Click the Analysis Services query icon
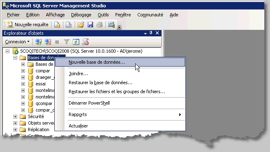Image resolution: width=270 pixels, height=152 pixels. (69, 25)
